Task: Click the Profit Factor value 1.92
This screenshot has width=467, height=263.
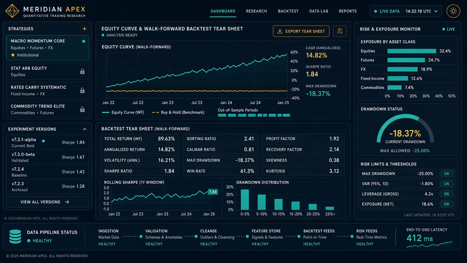Action: (x=334, y=139)
